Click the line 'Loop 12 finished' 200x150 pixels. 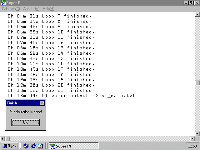(51, 43)
